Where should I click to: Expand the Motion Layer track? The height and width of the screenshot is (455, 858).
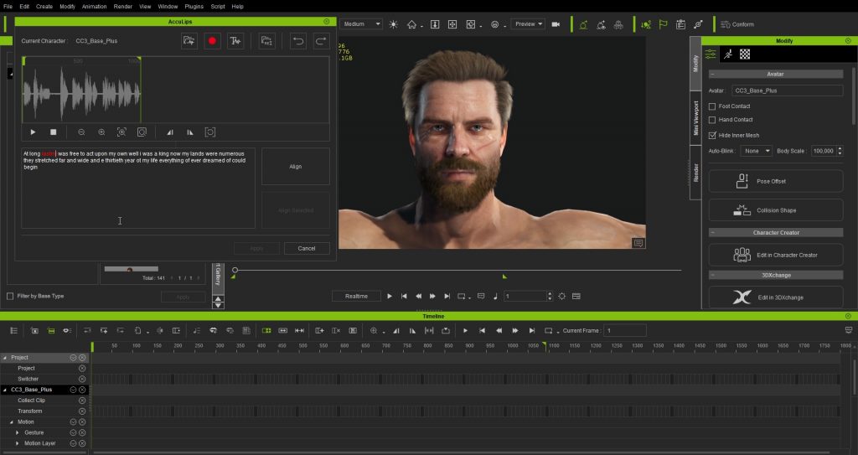pos(18,443)
